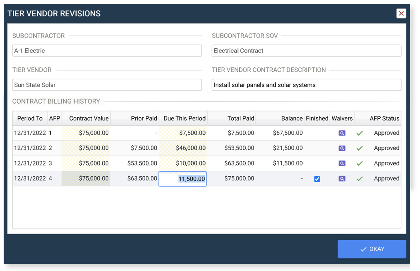Click the green approval checkmark for AFP 2
The height and width of the screenshot is (271, 420).
(359, 148)
